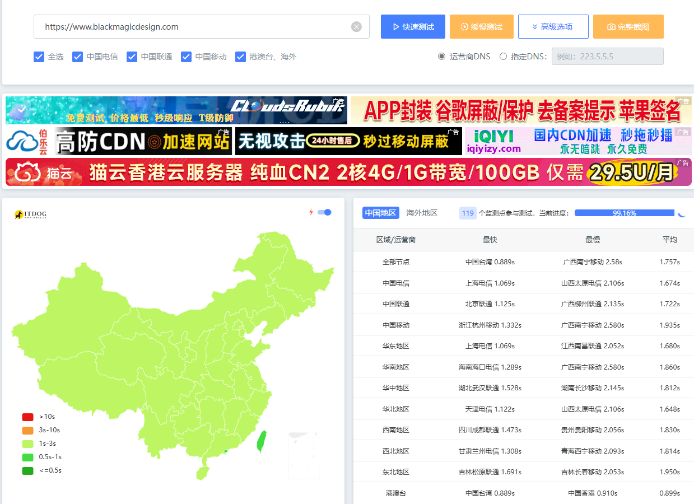Image resolution: width=694 pixels, height=504 pixels.
Task: Click the 区域/运营商 column header
Action: click(x=396, y=240)
